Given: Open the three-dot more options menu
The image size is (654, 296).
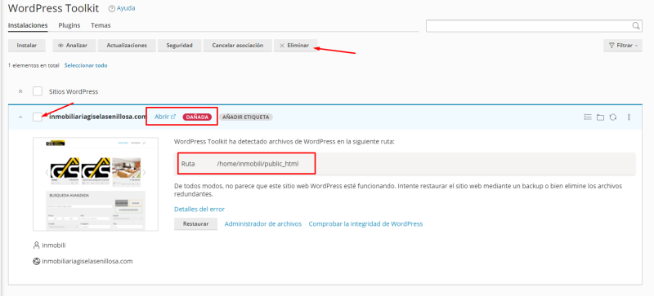Looking at the screenshot, I should 629,117.
